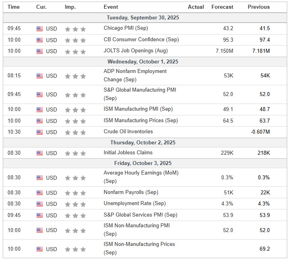The height and width of the screenshot is (261, 290).
Task: Open the Nonfarm Payrolls (Sep) event link
Action: coord(131,192)
